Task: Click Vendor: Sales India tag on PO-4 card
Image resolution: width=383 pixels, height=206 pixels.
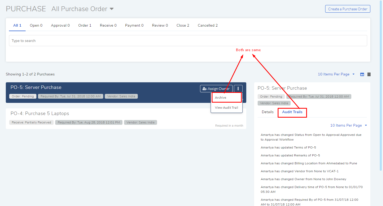Action: 140,122
